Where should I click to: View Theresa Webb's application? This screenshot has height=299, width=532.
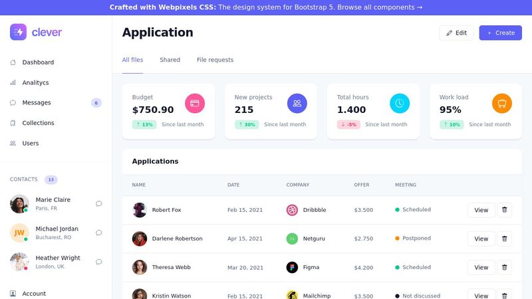[x=481, y=267]
